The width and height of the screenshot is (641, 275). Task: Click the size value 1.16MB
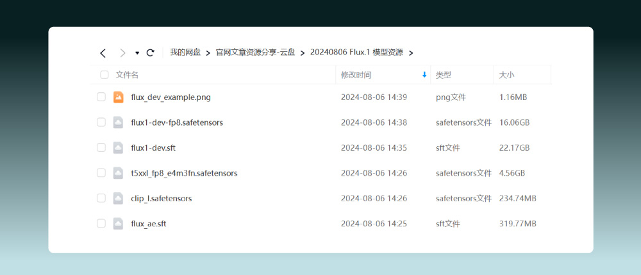[513, 97]
